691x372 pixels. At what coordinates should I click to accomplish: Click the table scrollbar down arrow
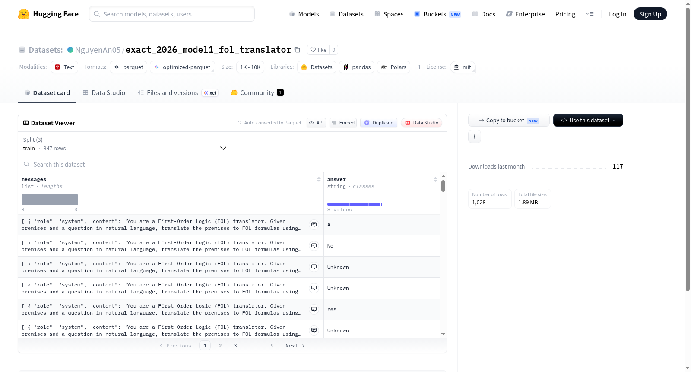tap(443, 334)
